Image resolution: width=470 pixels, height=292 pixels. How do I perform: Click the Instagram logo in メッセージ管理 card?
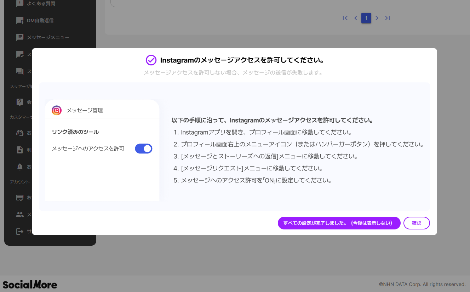pos(57,110)
